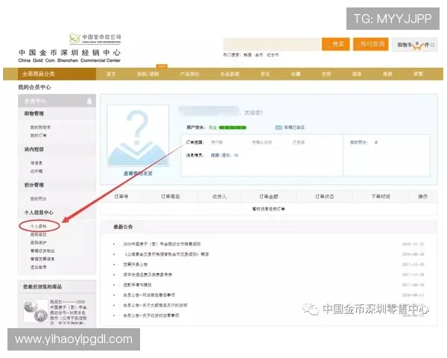Screen dimensions: 447x358
Task: Click the 订单状态 column header
Action: pos(324,196)
